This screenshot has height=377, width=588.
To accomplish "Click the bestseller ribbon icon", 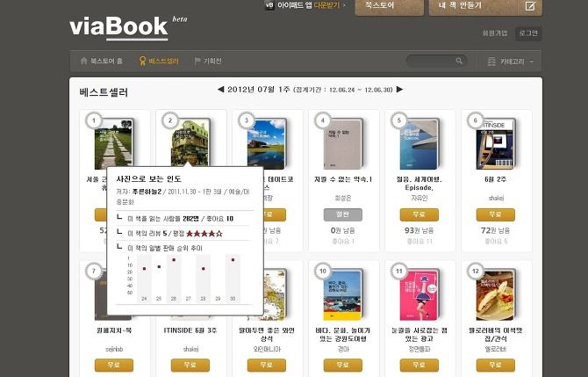I will (142, 61).
